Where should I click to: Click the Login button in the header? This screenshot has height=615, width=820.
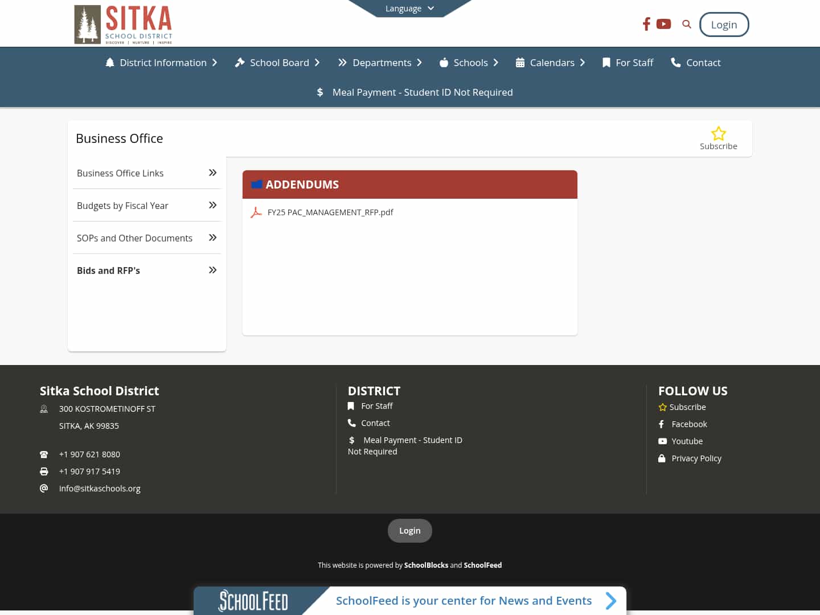[724, 24]
